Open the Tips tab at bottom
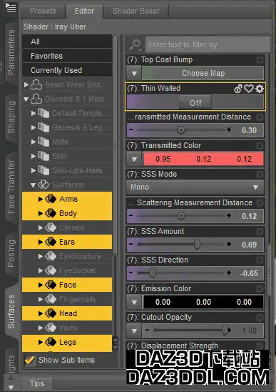276x392 pixels. click(36, 383)
